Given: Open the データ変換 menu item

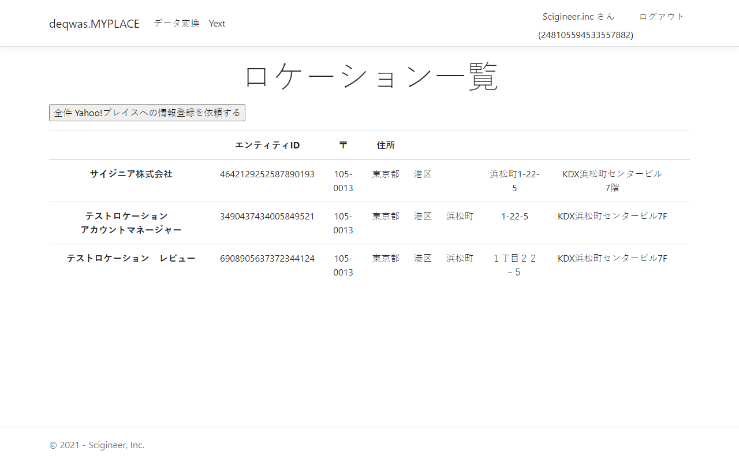Looking at the screenshot, I should click(x=177, y=23).
